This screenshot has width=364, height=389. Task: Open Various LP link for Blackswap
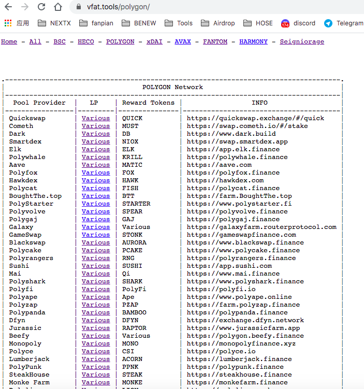pos(96,242)
